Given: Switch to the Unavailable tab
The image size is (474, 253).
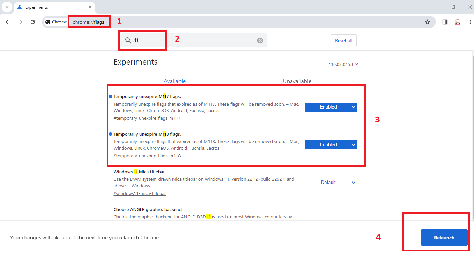Looking at the screenshot, I should (x=297, y=81).
